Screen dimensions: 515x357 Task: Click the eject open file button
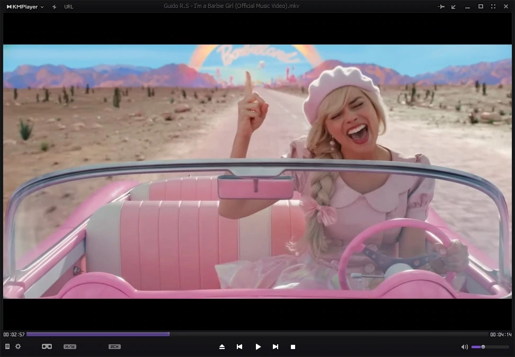pyautogui.click(x=222, y=347)
